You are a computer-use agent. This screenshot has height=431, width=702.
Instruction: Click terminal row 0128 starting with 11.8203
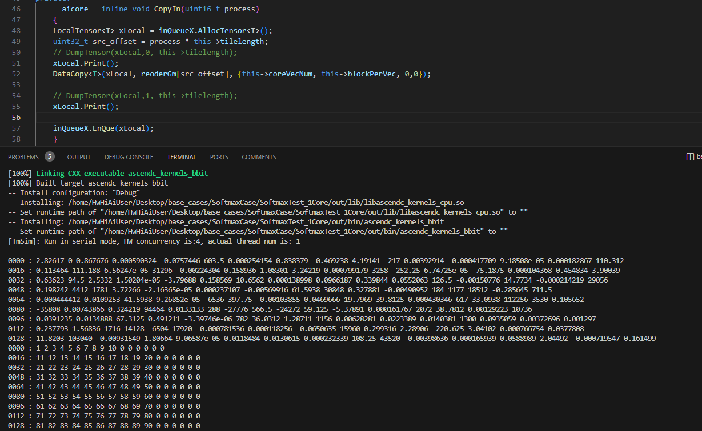pos(332,338)
